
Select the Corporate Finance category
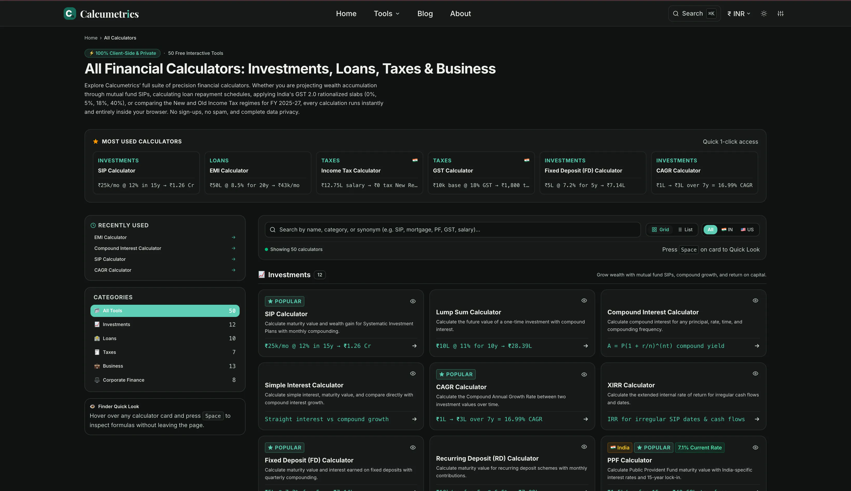click(x=165, y=380)
